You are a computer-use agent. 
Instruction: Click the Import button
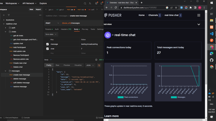click(x=38, y=10)
